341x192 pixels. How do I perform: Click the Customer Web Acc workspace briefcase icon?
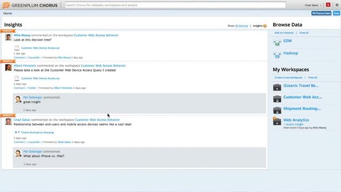(x=277, y=99)
